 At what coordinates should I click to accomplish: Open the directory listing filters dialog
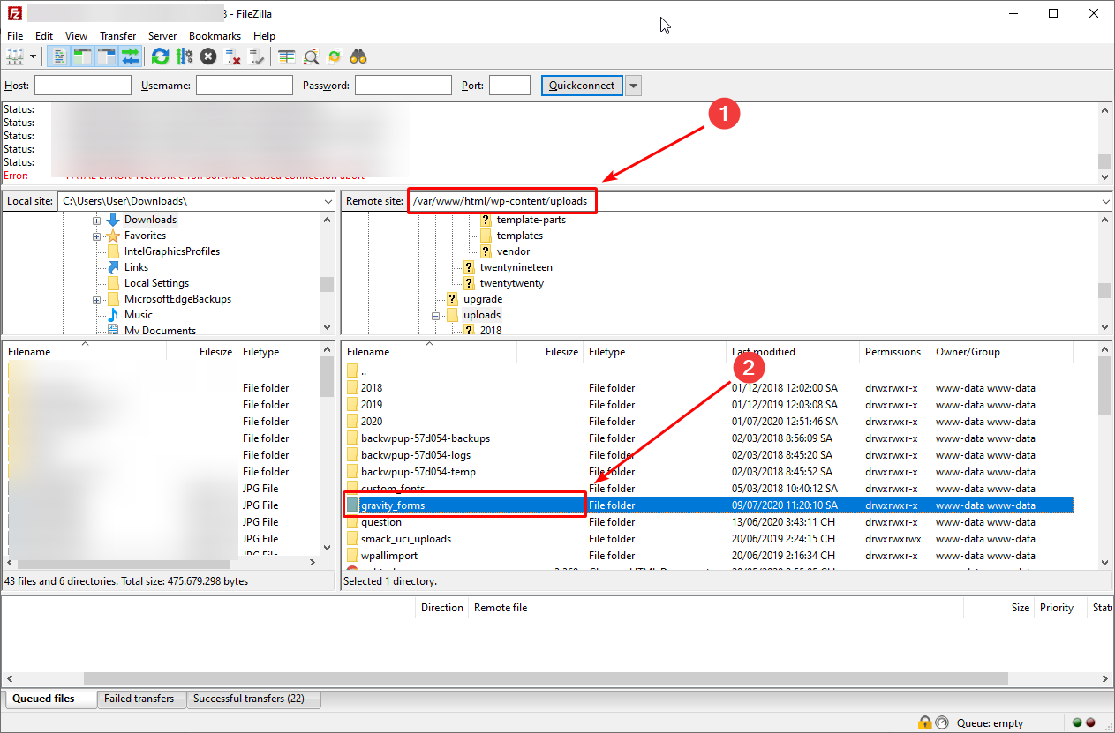click(x=287, y=56)
